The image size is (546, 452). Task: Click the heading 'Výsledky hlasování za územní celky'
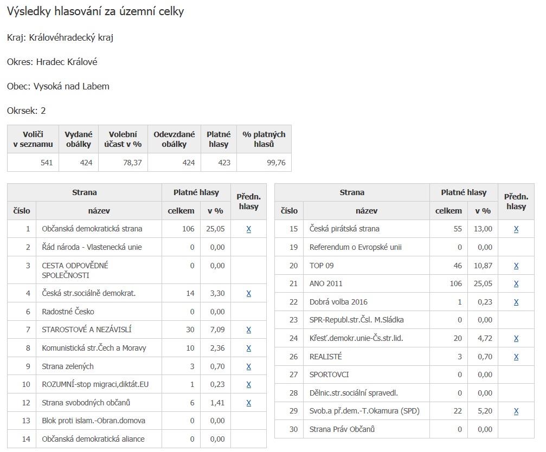(x=95, y=11)
